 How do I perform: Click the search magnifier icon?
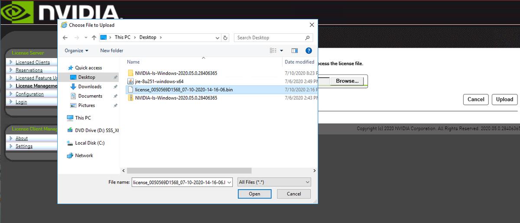pyautogui.click(x=308, y=38)
